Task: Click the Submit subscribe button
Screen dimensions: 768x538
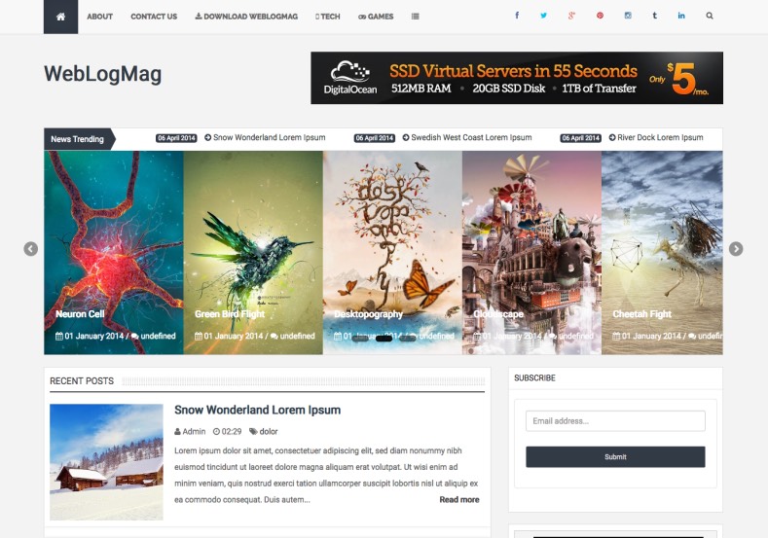Action: pos(615,456)
